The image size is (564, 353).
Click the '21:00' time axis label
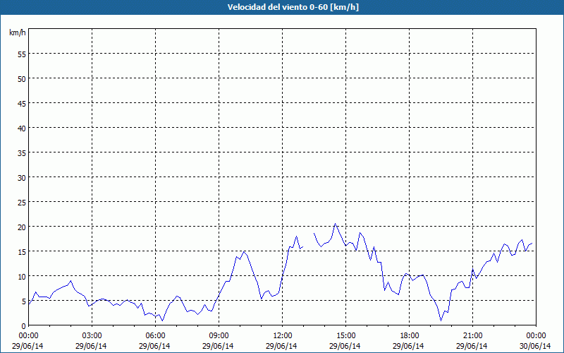tap(472, 336)
